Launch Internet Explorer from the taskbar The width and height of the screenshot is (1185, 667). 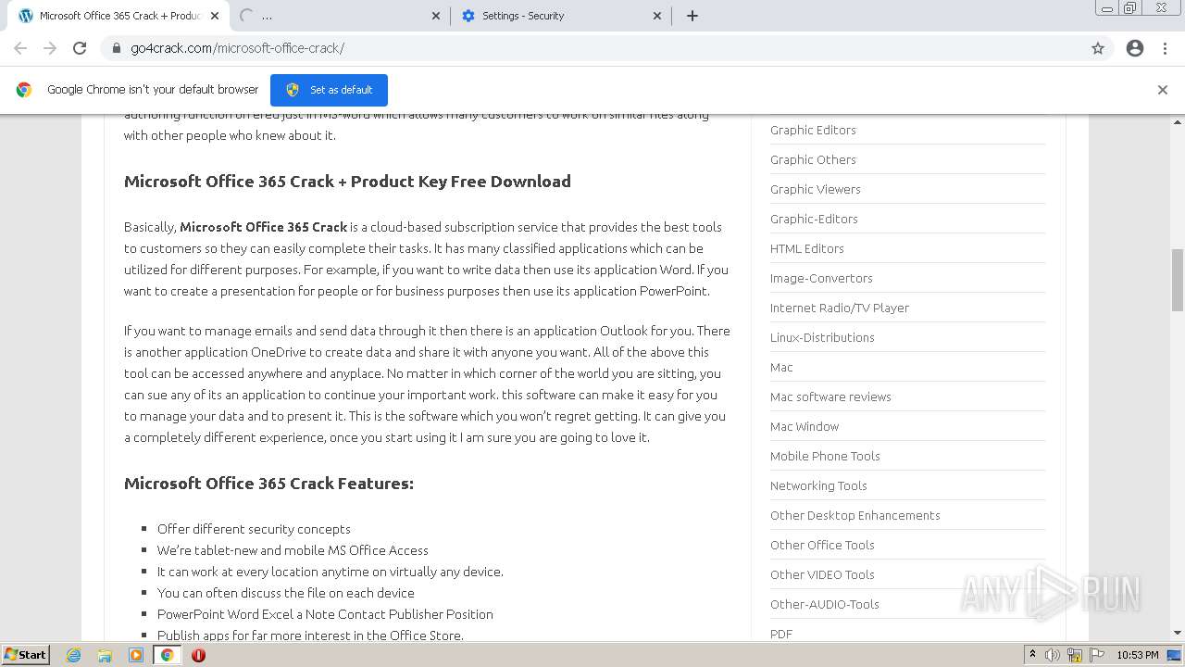[x=74, y=655]
